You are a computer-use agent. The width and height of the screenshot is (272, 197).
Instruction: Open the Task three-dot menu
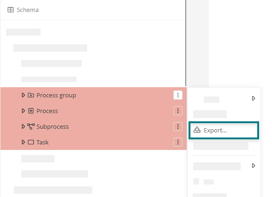[x=178, y=142]
